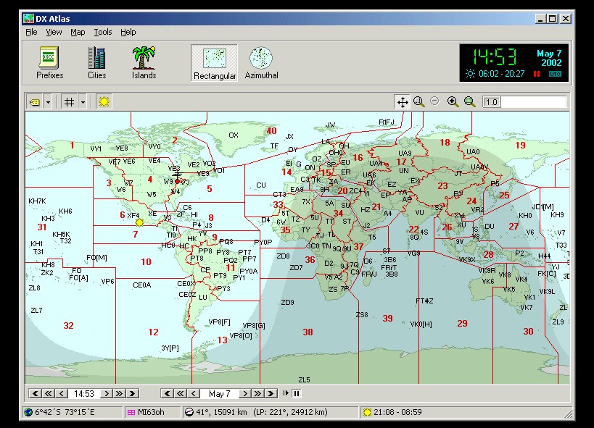Select the Azimuthal projection
The width and height of the screenshot is (594, 428).
pyautogui.click(x=261, y=62)
